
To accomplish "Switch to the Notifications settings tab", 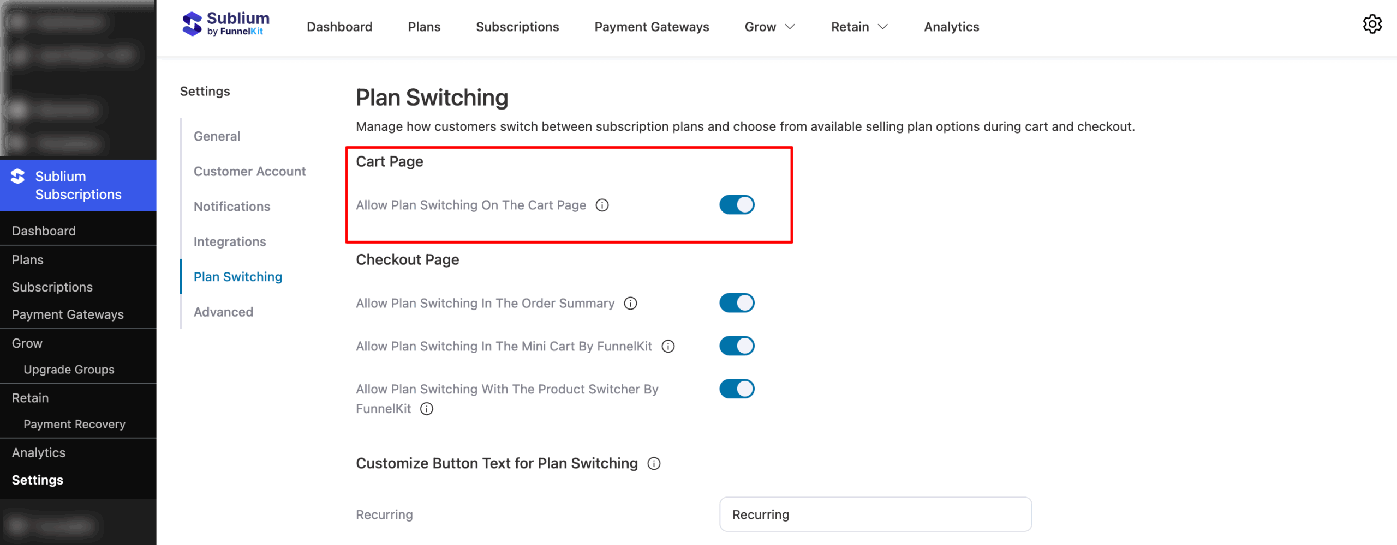I will click(231, 206).
